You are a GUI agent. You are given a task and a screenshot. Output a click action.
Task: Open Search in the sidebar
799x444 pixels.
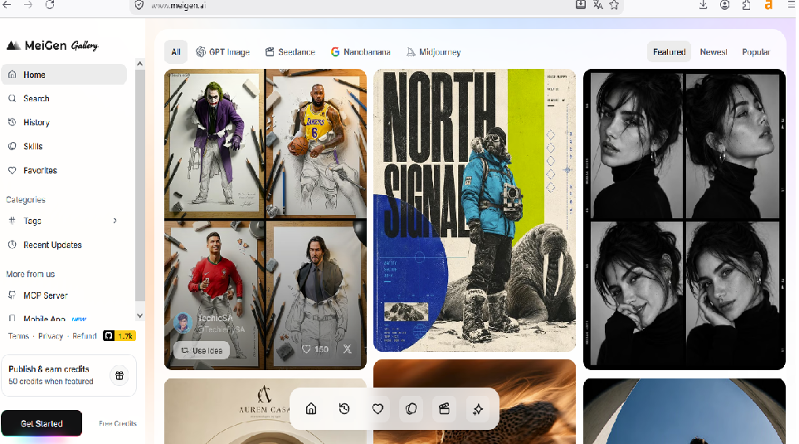pyautogui.click(x=64, y=99)
